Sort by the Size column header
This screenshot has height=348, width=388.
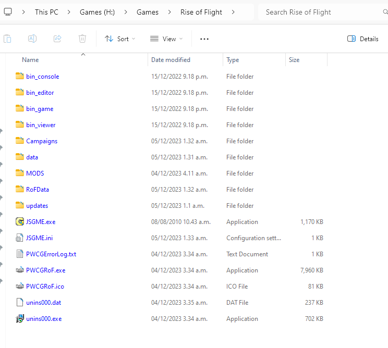294,60
